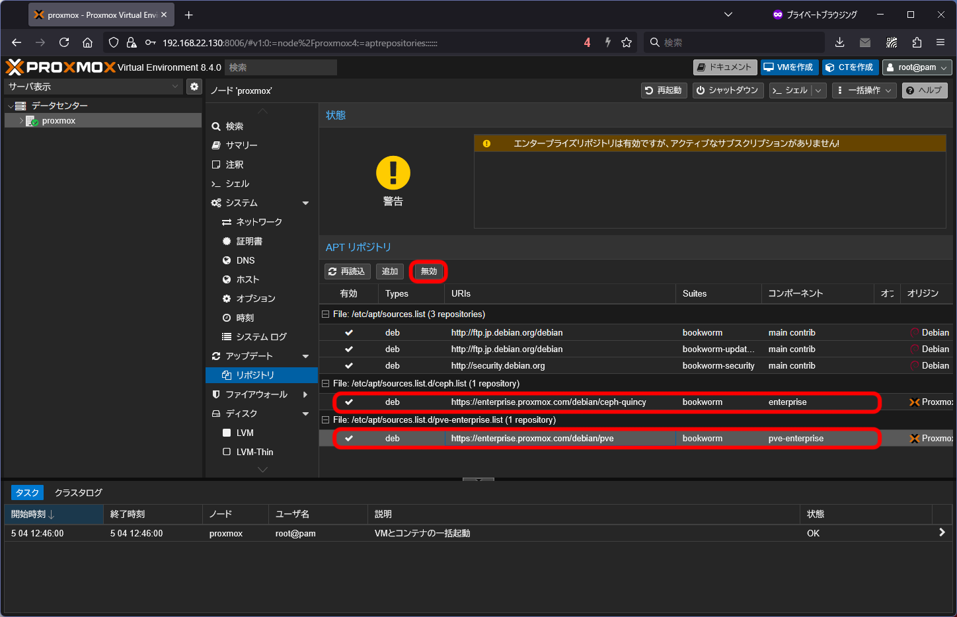Viewport: 957px width, 617px height.
Task: Open the browser hamburger menu
Action: [940, 42]
